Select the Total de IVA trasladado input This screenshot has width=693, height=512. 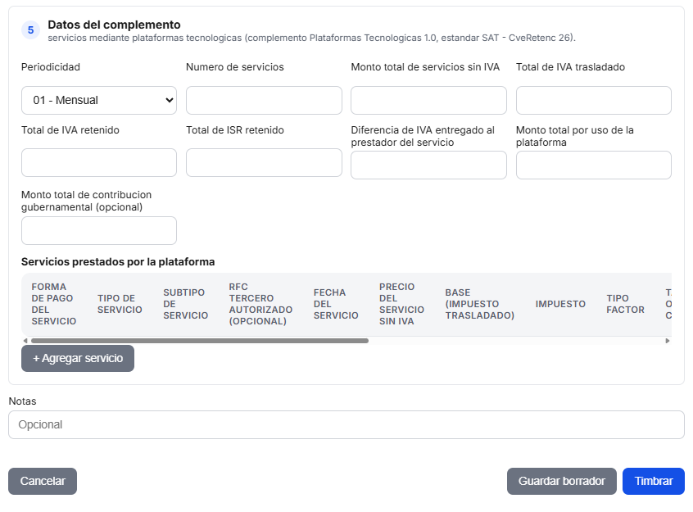pyautogui.click(x=594, y=101)
